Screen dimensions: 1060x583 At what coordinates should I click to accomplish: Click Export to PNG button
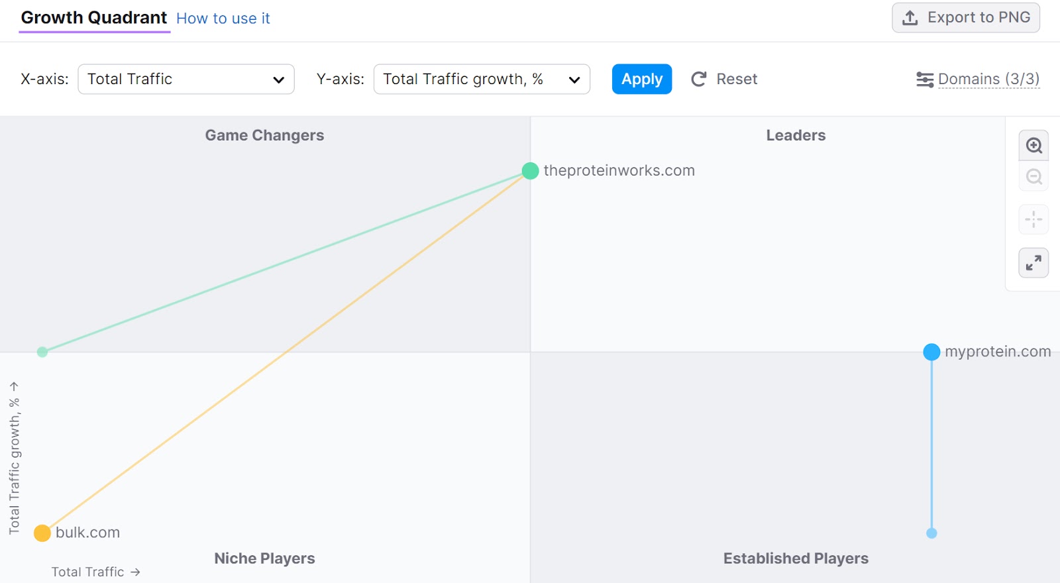966,18
